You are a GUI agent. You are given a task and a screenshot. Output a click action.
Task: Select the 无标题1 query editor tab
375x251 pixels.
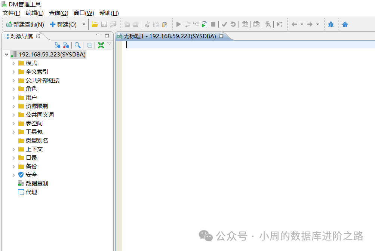click(170, 36)
